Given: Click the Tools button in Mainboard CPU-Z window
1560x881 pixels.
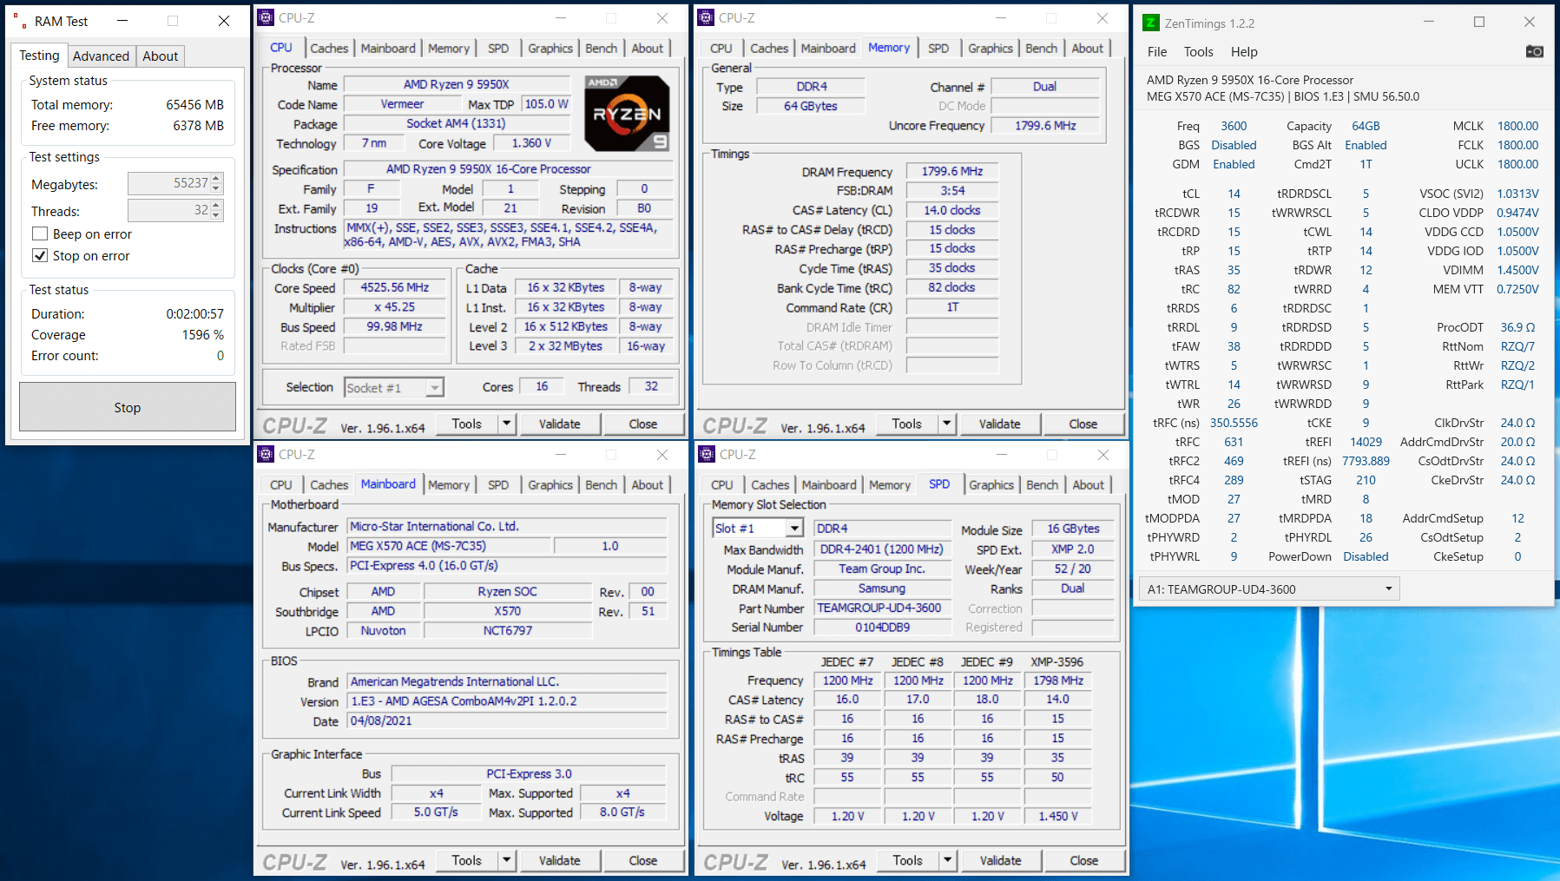Looking at the screenshot, I should click(x=466, y=860).
